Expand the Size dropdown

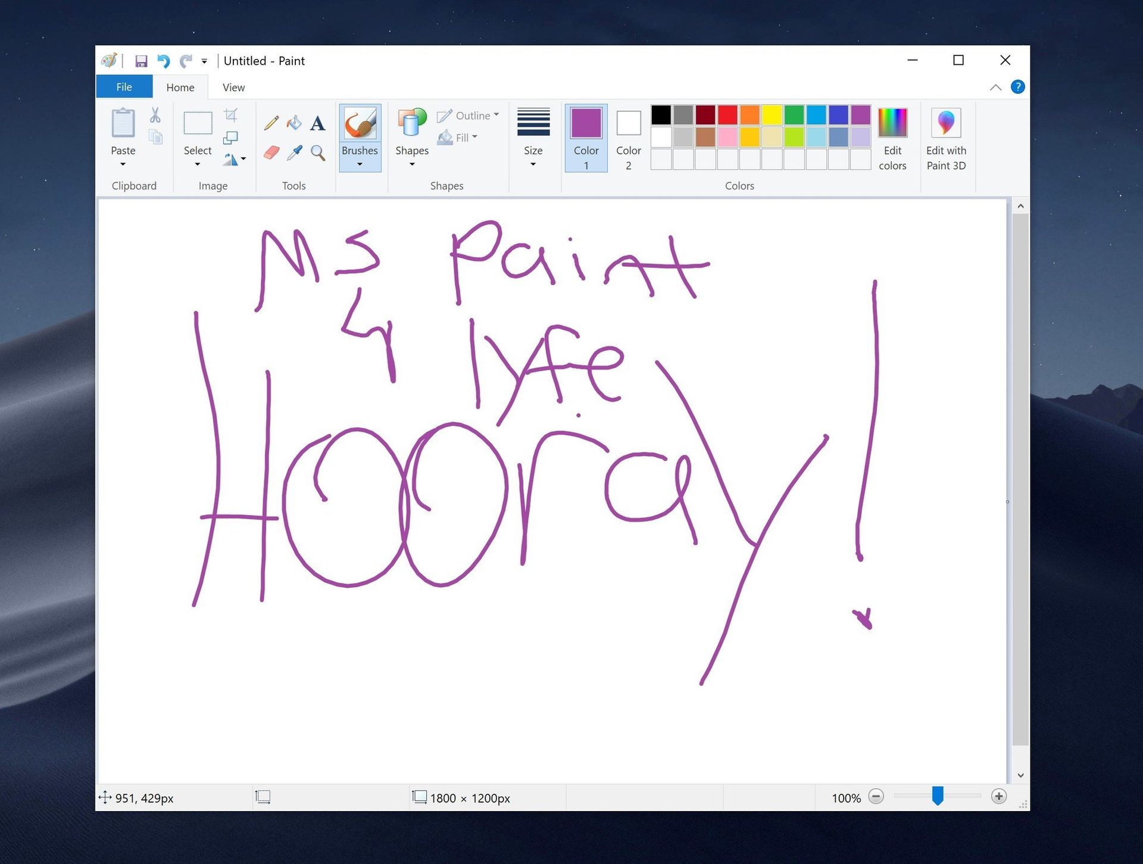(533, 164)
